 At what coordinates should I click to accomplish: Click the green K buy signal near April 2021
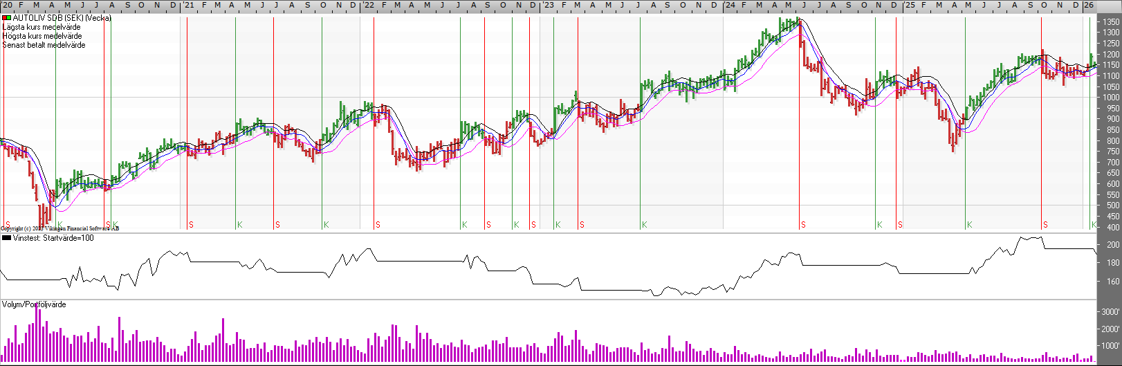(x=240, y=225)
